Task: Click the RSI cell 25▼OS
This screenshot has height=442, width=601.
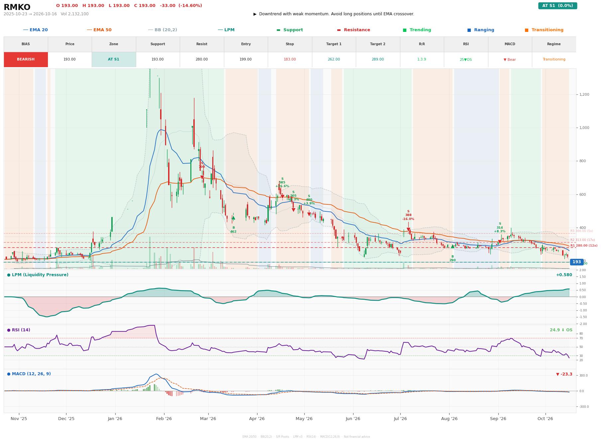Action: tap(466, 59)
